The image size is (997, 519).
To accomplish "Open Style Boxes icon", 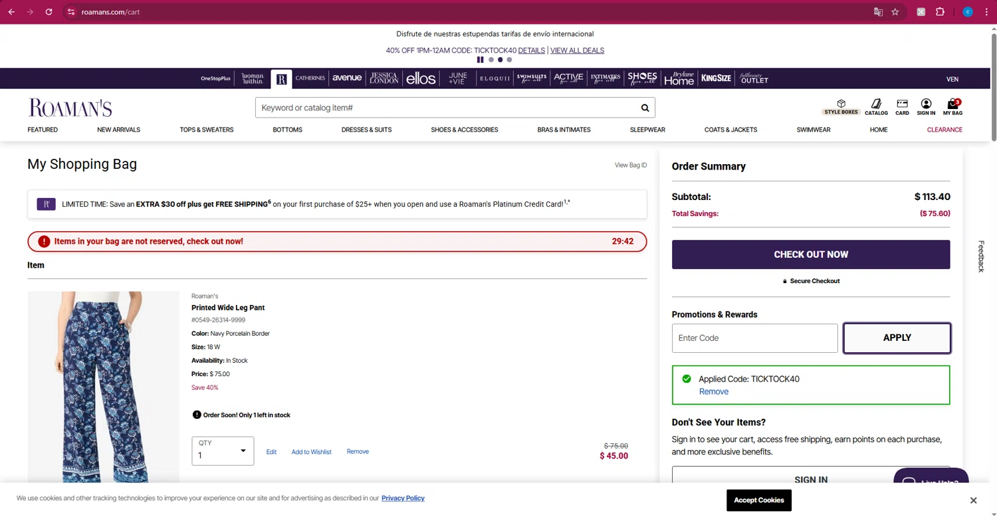I will click(841, 107).
